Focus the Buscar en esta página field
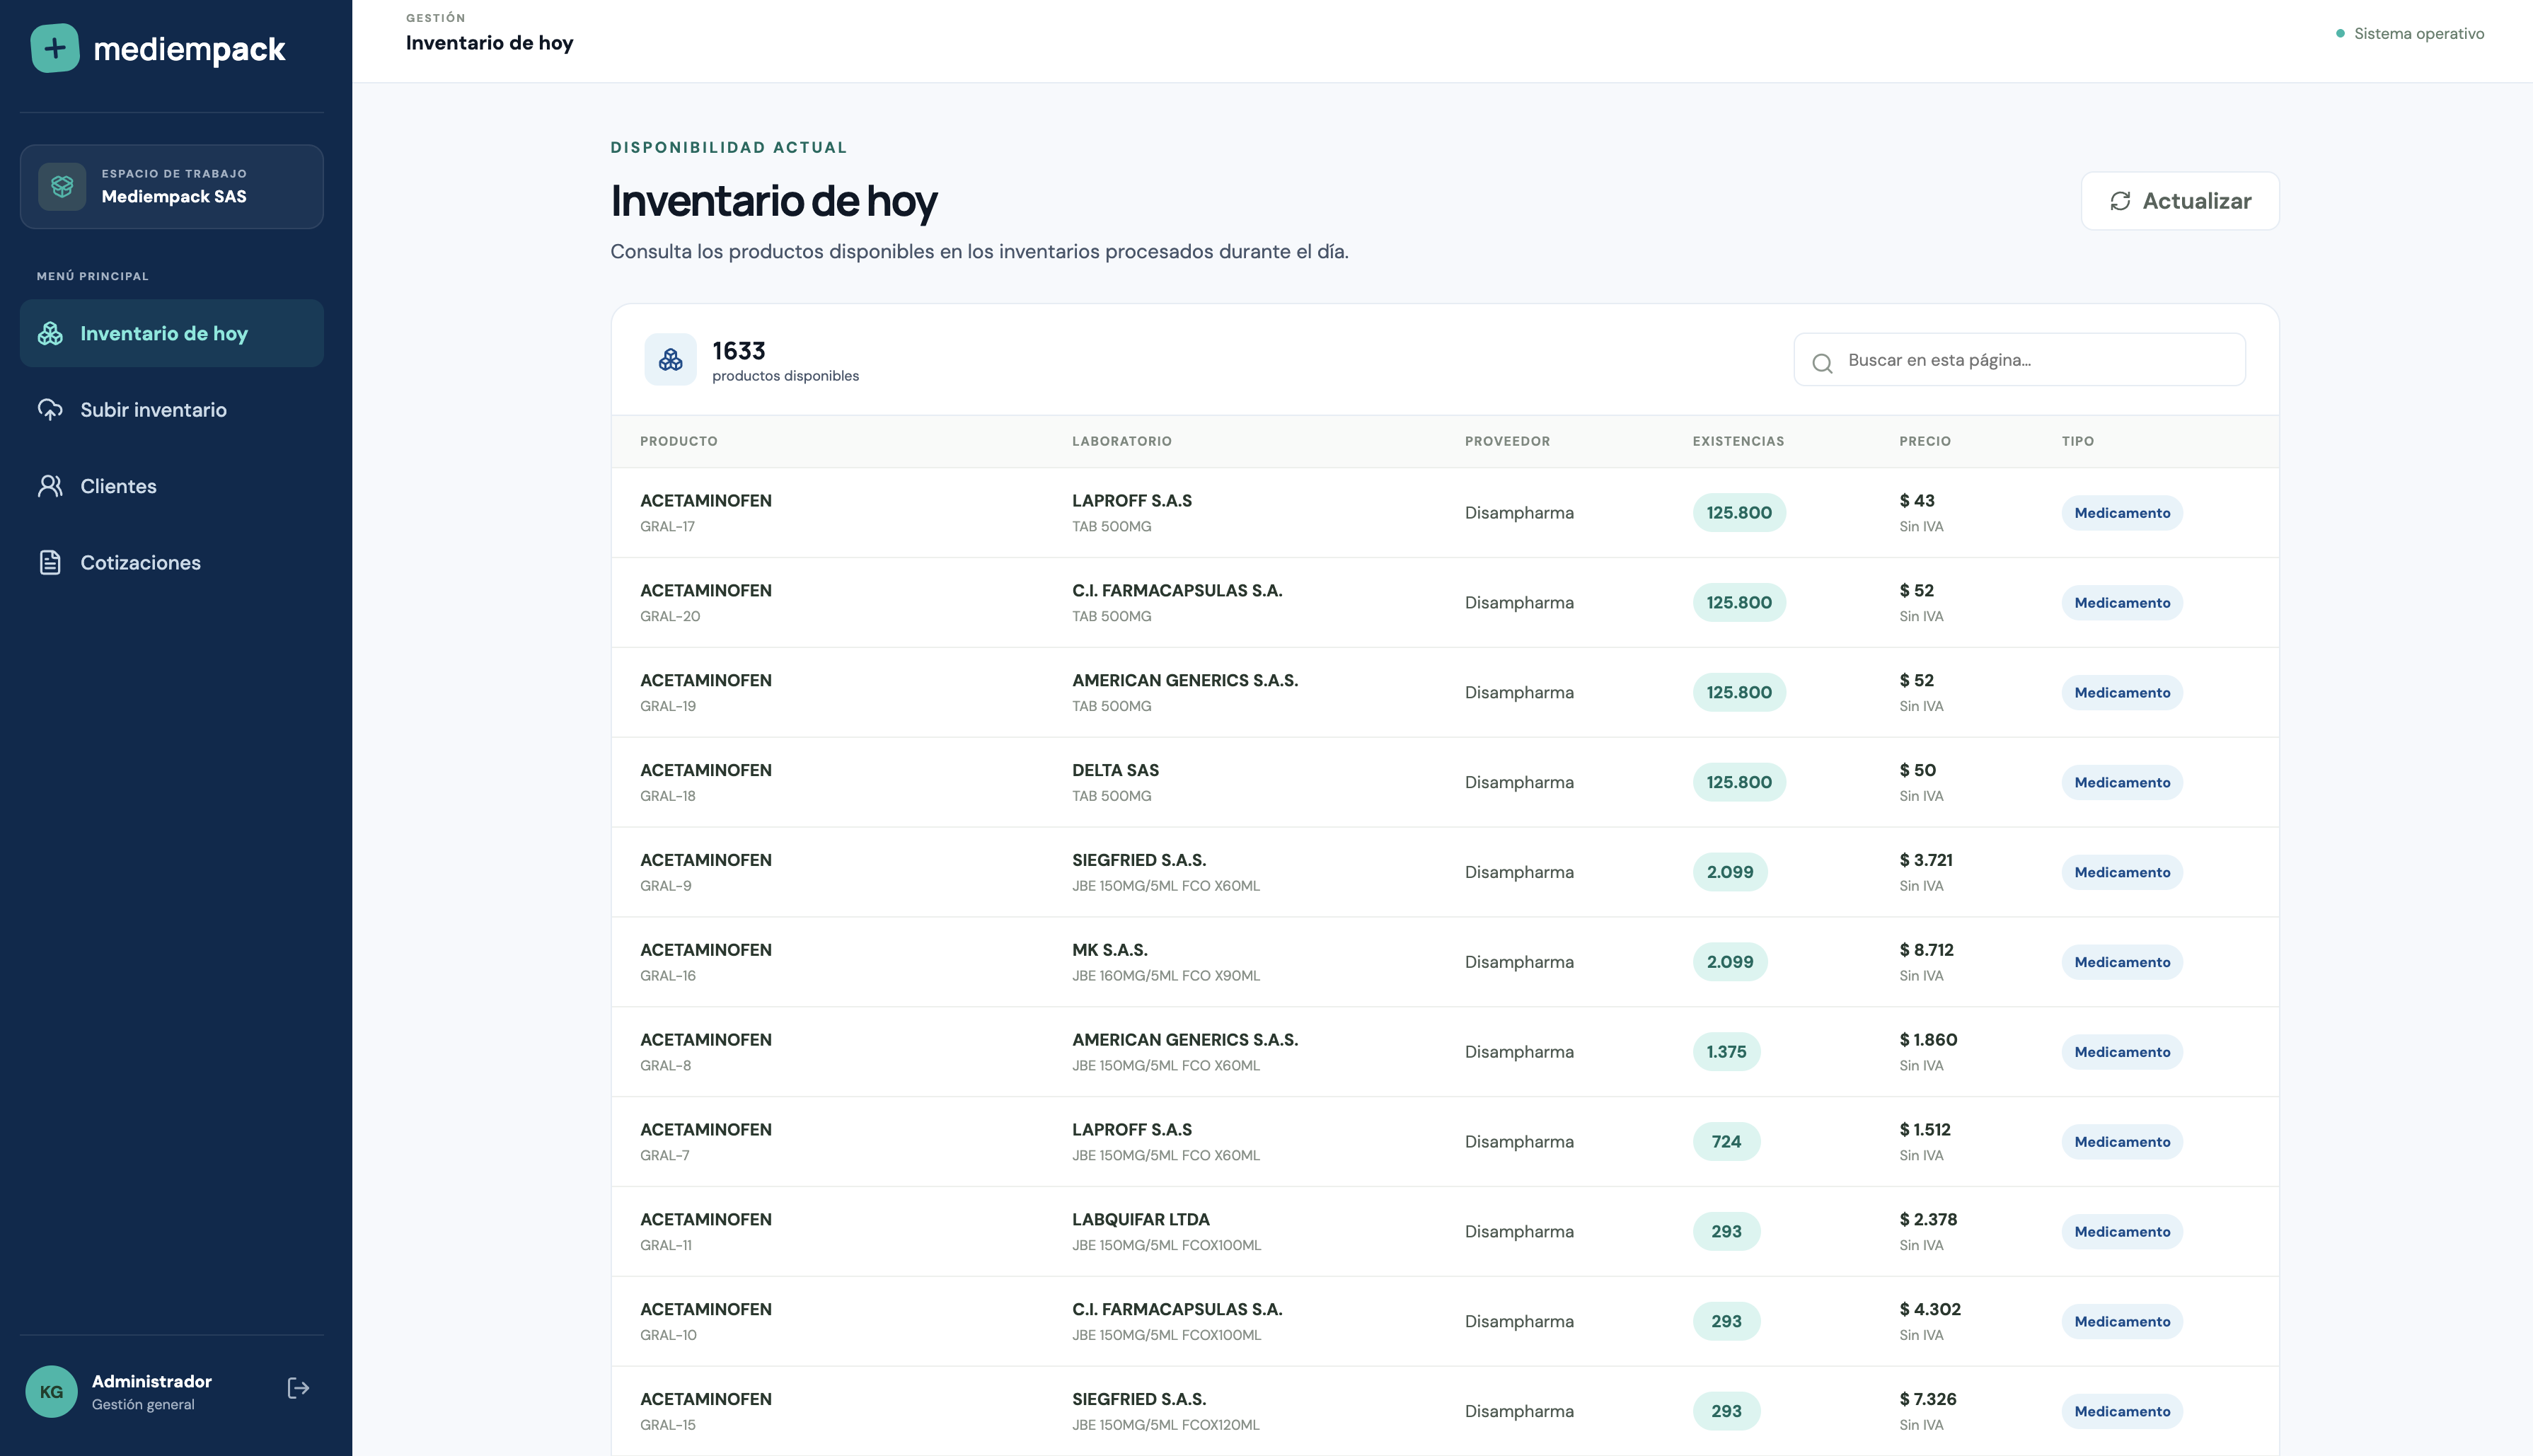 2020,360
